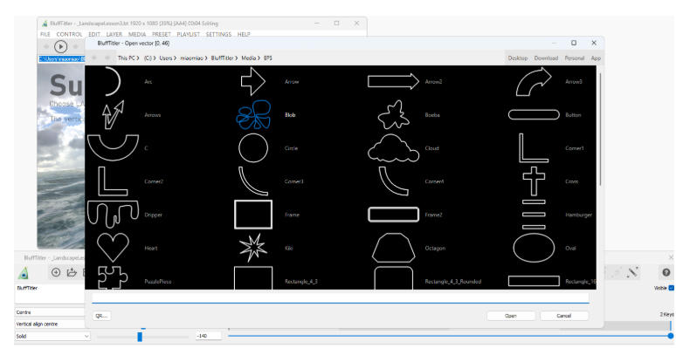This screenshot has height=348, width=676.
Task: Open the MEDIA menu
Action: pos(137,34)
